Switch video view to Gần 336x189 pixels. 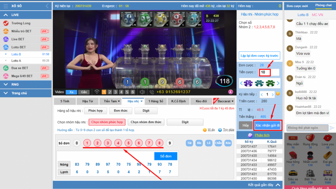pyautogui.click(x=84, y=92)
